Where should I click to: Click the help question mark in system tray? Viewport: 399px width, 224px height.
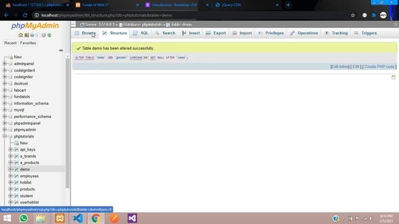(335, 218)
